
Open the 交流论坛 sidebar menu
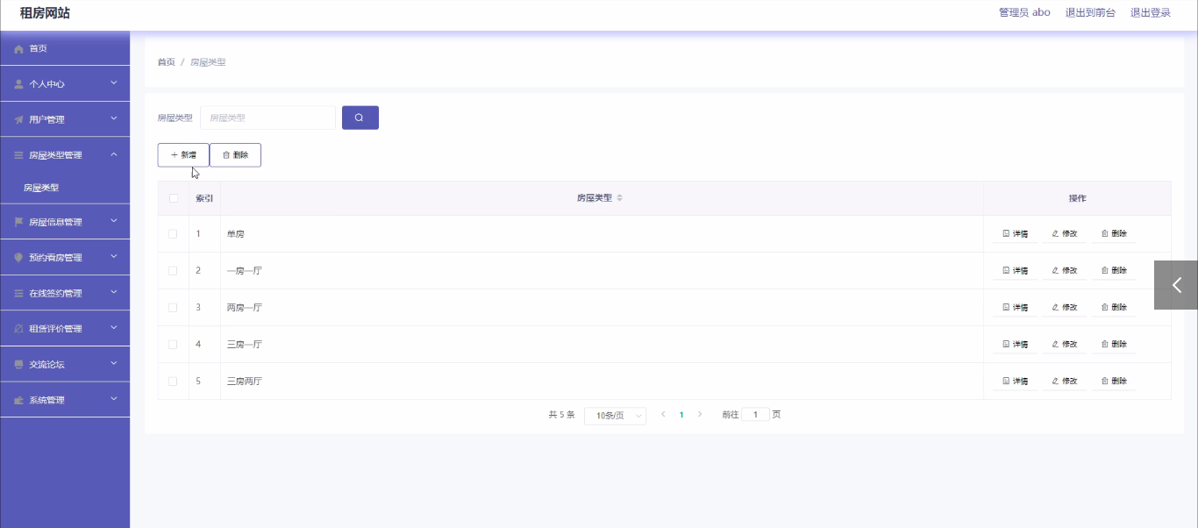click(65, 364)
